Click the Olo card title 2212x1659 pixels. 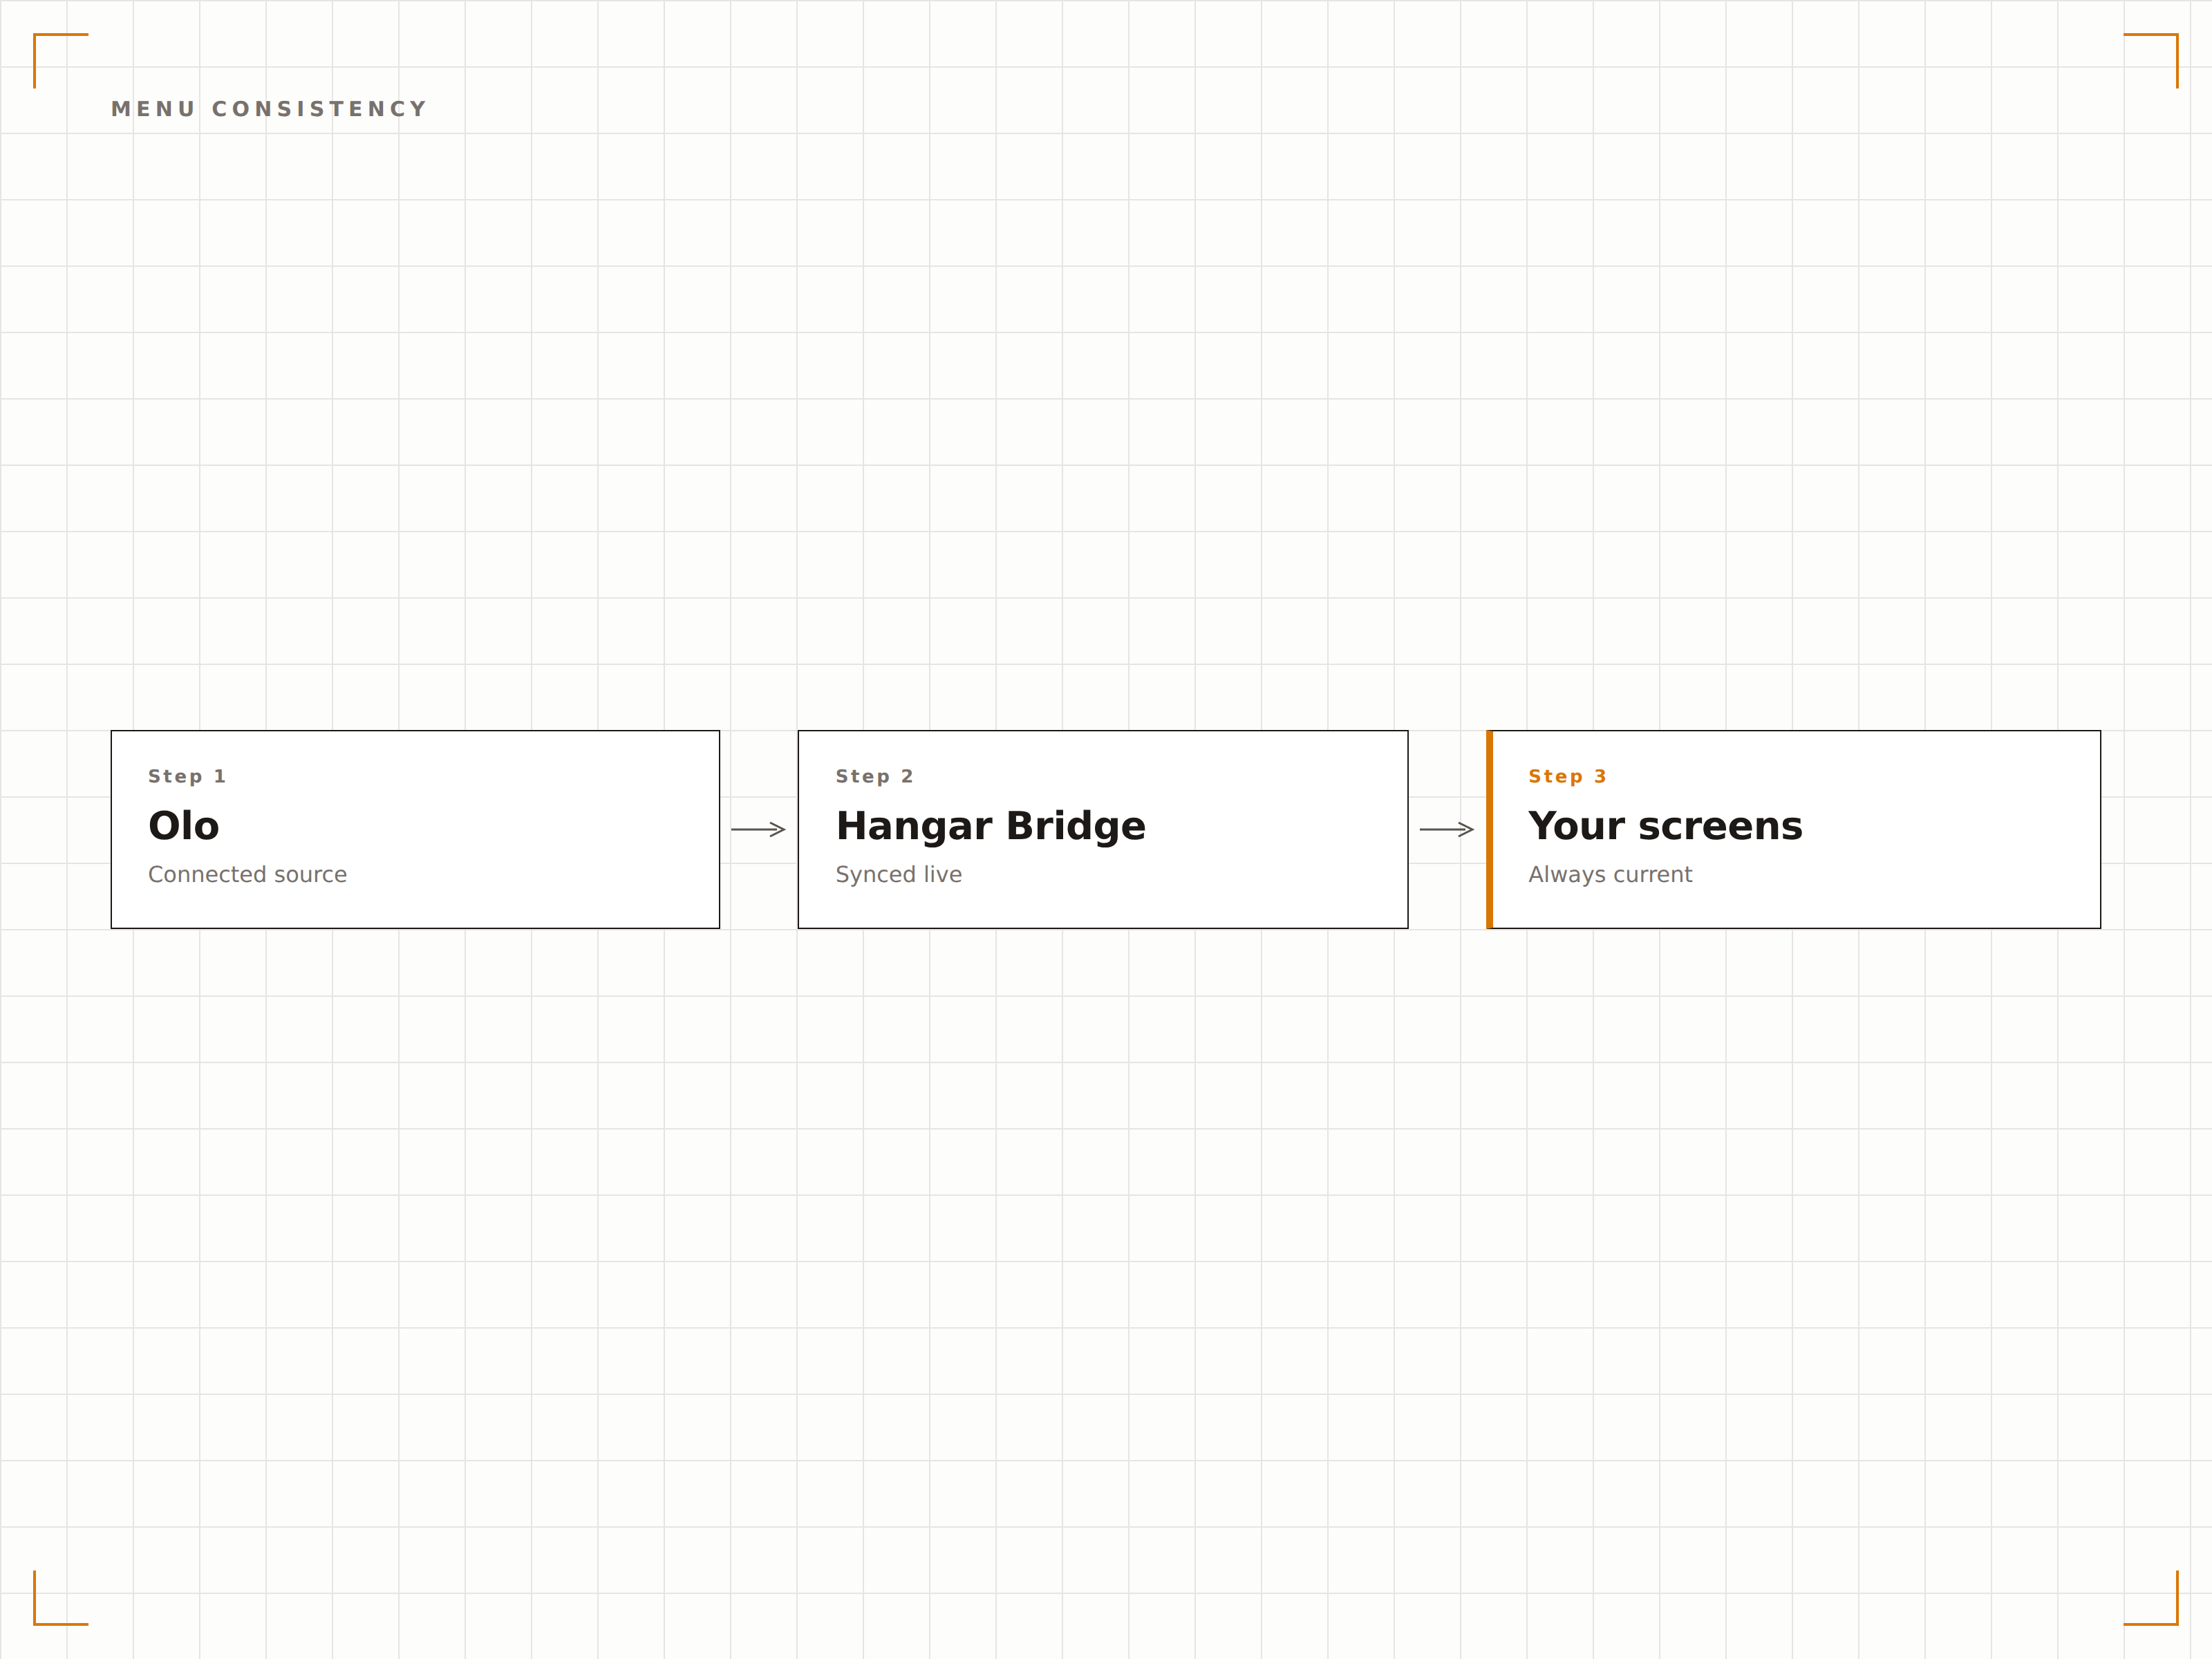(x=184, y=826)
